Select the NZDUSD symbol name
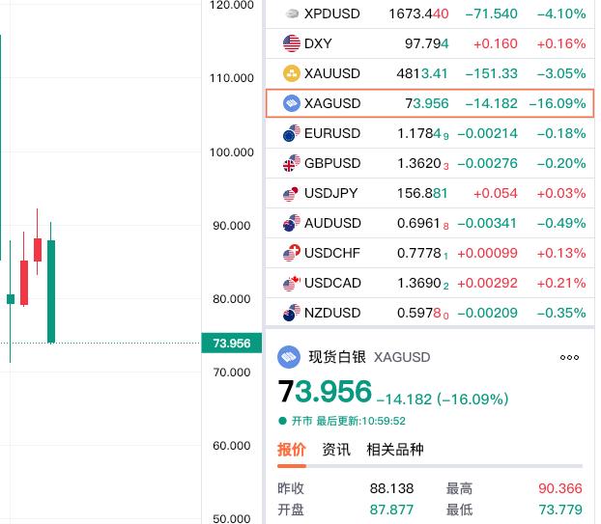The image size is (601, 524). [x=332, y=313]
